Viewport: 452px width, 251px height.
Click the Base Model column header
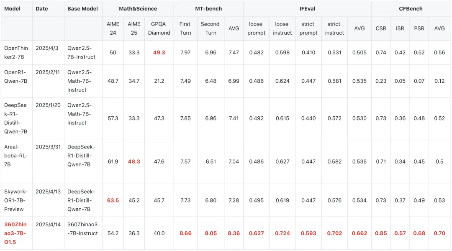[x=82, y=8]
